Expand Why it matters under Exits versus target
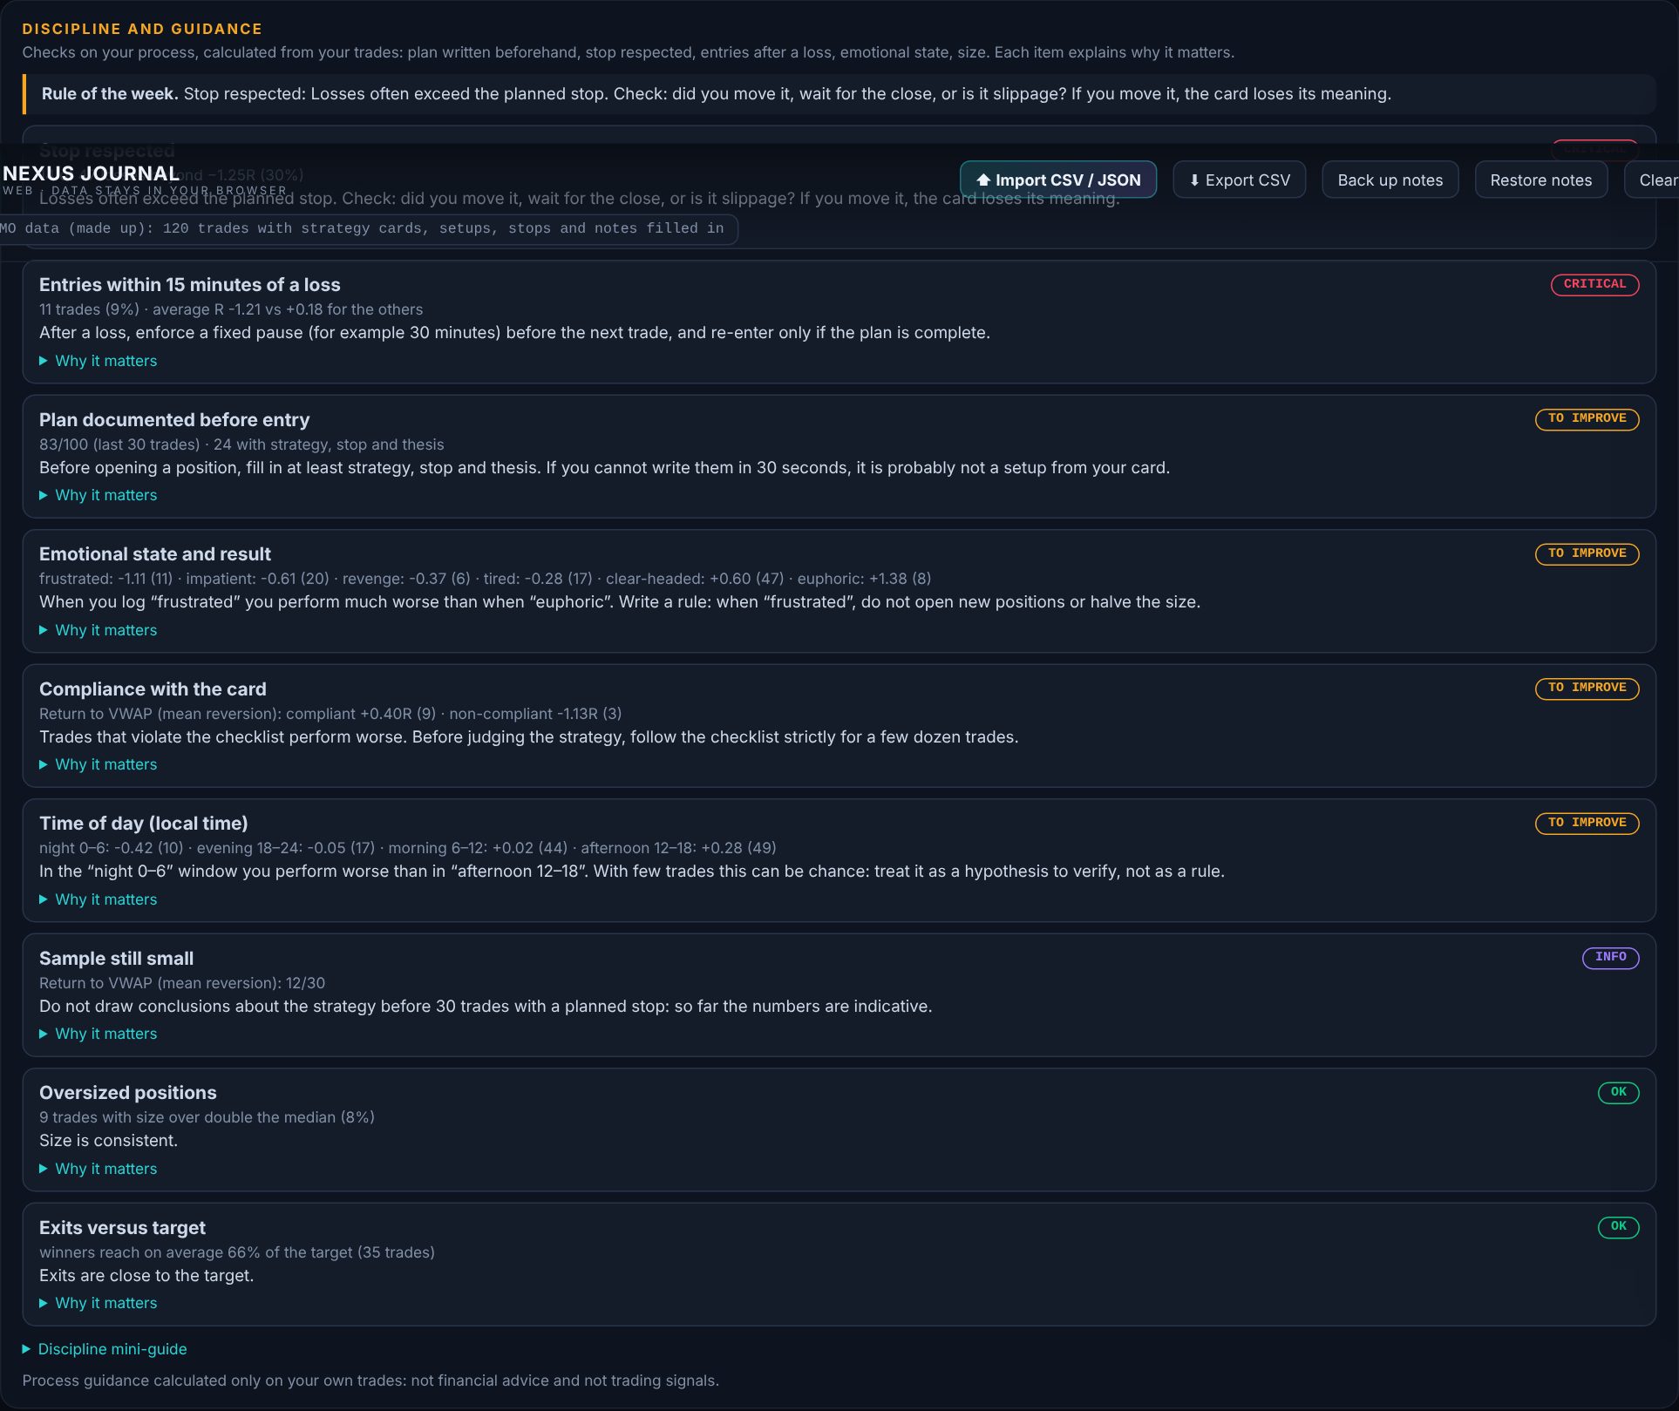 [98, 1303]
